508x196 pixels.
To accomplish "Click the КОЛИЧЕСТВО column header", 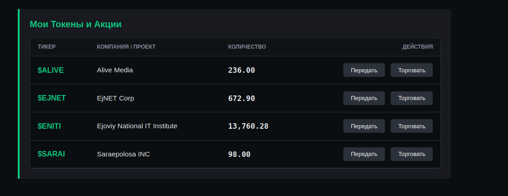I will click(247, 47).
